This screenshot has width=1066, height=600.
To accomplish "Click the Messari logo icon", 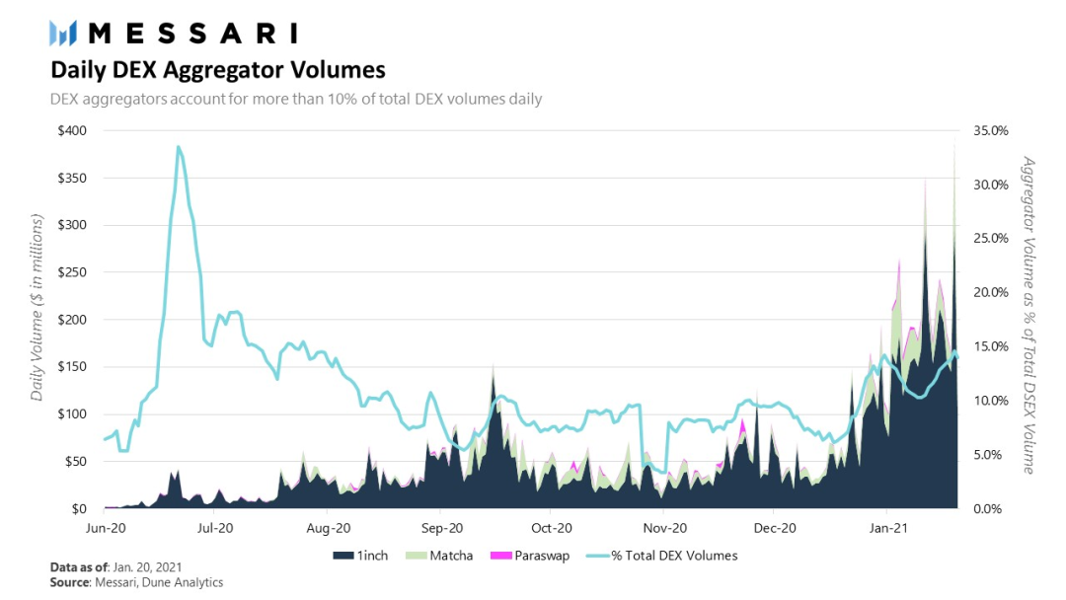I will coord(63,34).
